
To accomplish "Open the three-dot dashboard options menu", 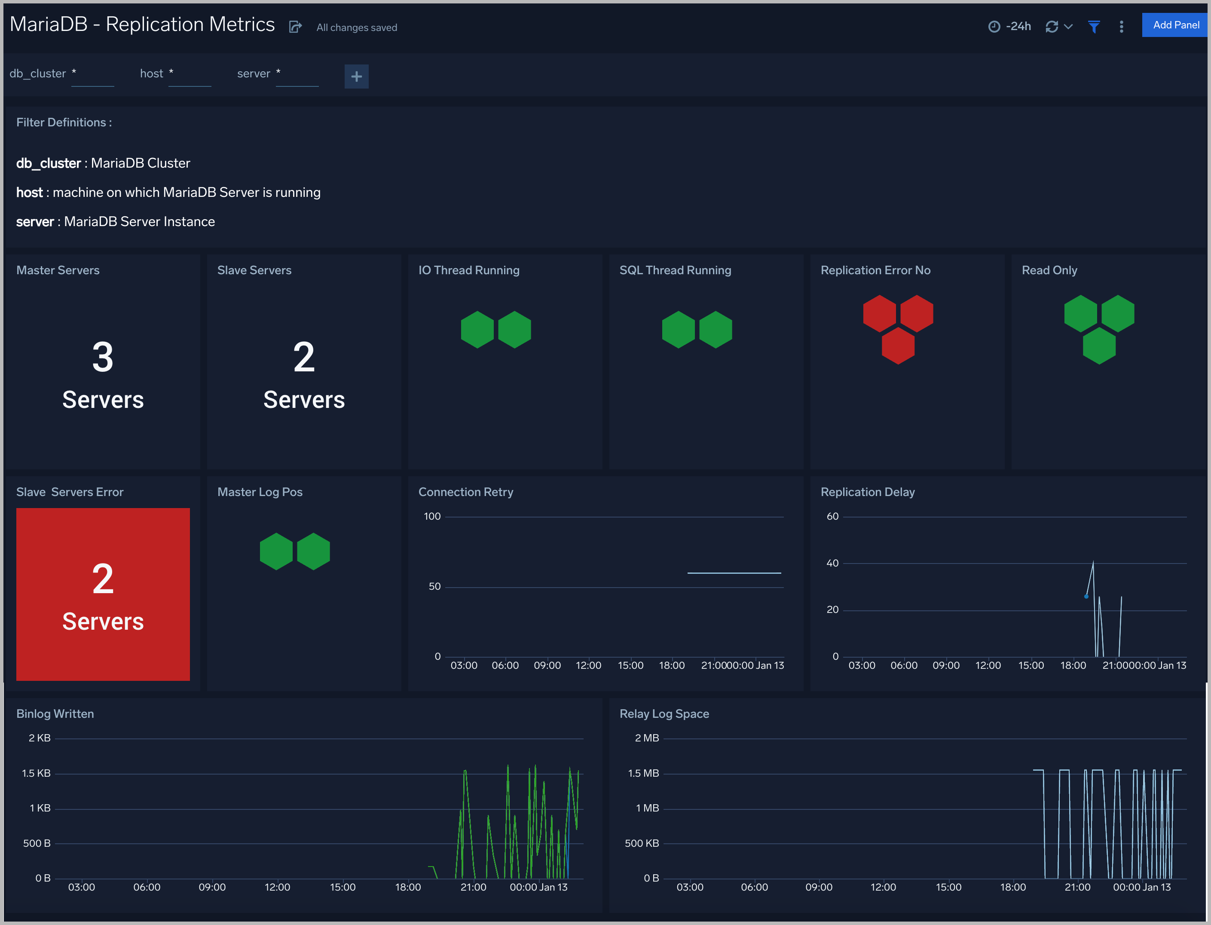I will click(1121, 26).
